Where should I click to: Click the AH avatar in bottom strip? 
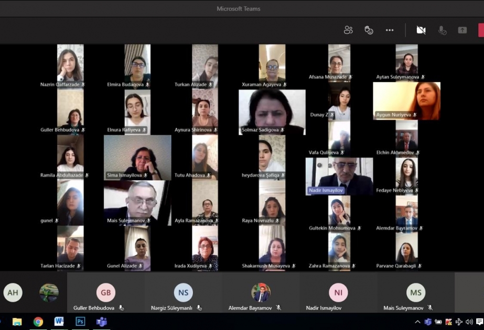click(x=13, y=292)
